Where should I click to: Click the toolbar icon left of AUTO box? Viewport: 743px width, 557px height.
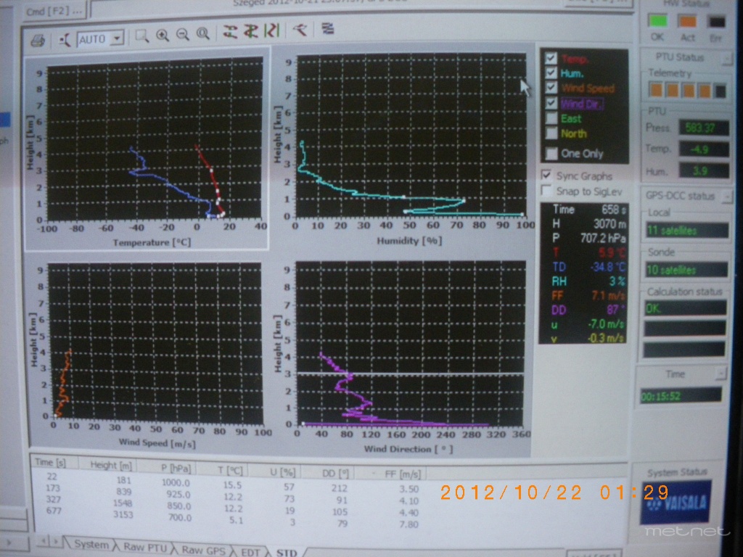(66, 39)
